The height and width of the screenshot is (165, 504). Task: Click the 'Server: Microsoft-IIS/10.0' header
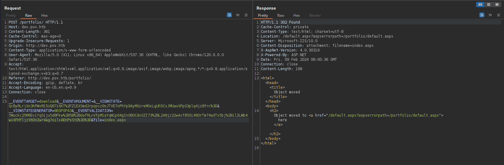(x=289, y=41)
